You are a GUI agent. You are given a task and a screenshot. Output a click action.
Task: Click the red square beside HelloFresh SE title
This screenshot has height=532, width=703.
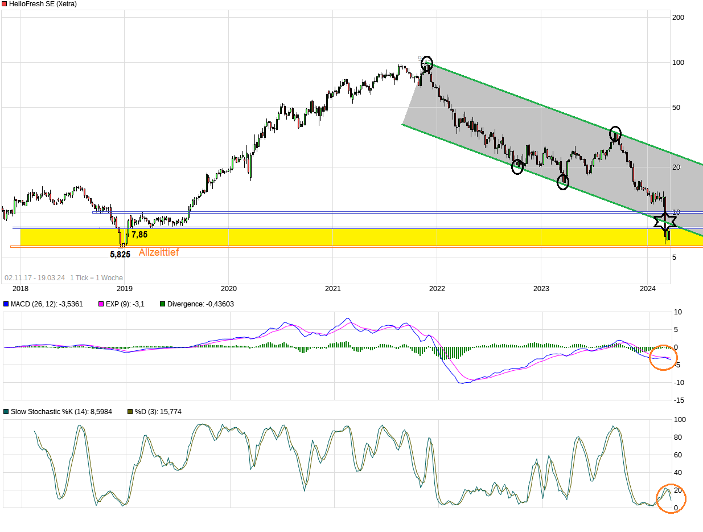(5, 4)
